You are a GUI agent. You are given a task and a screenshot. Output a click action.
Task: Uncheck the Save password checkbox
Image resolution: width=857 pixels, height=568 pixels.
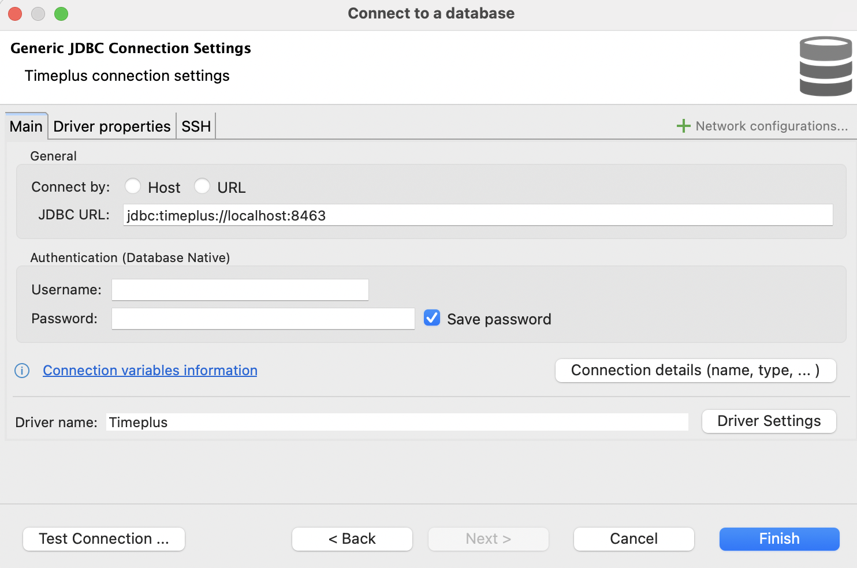[x=432, y=318]
